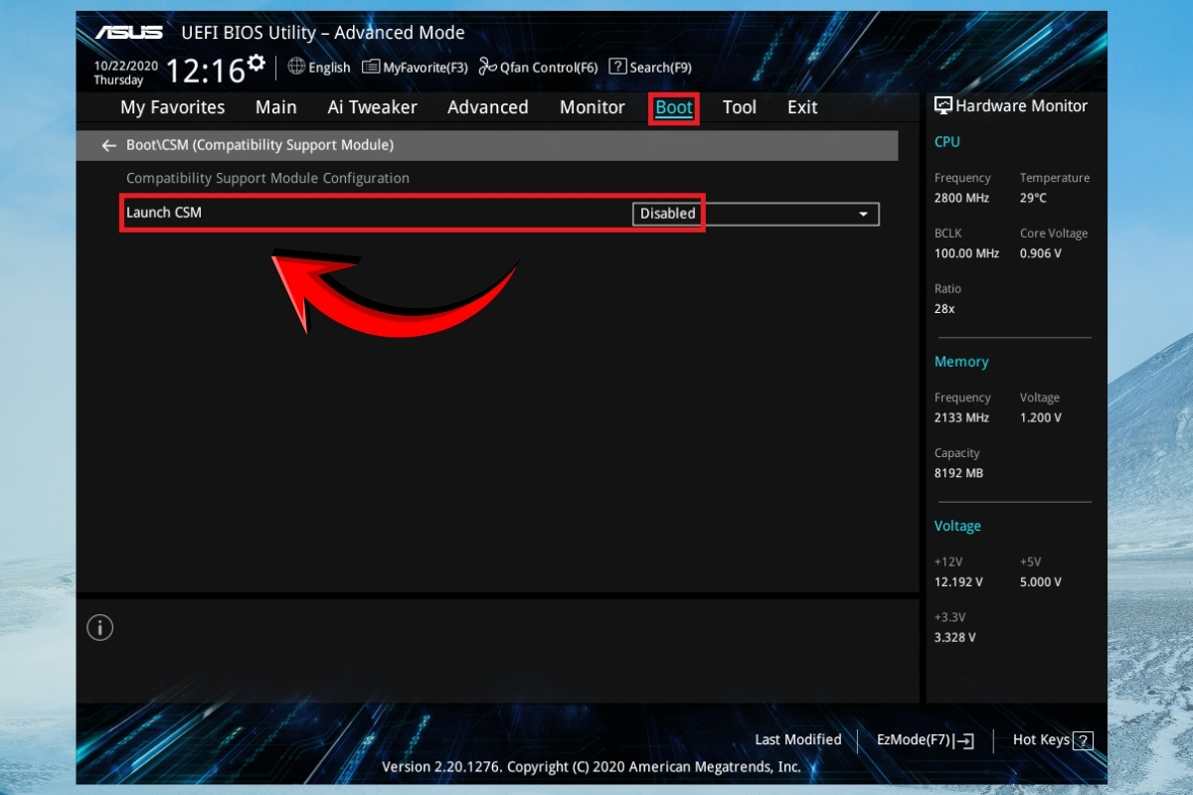Click the MyFavorite(F3) icon
The width and height of the screenshot is (1193, 795).
point(371,67)
